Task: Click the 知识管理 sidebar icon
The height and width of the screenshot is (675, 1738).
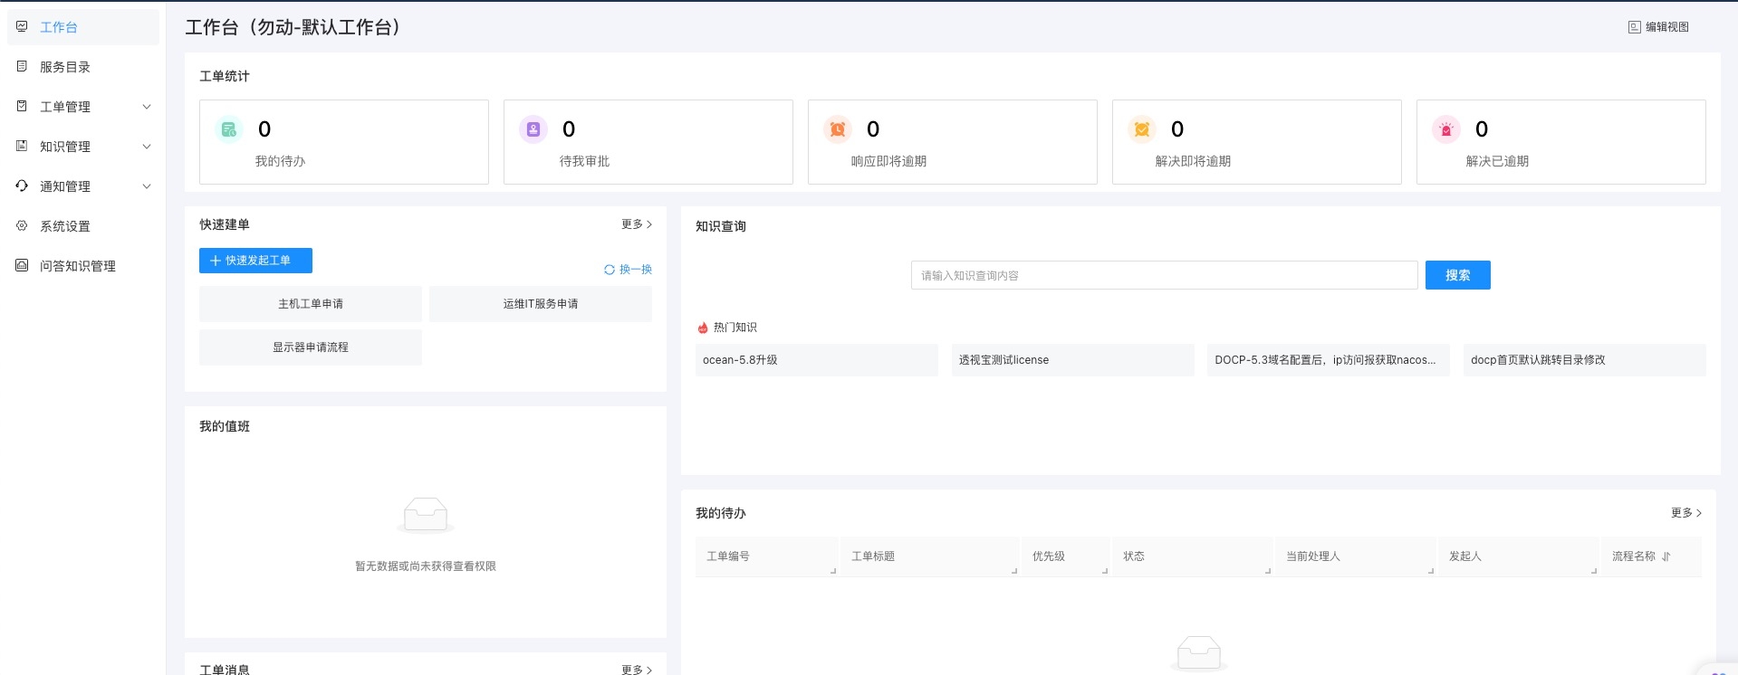Action: click(22, 146)
